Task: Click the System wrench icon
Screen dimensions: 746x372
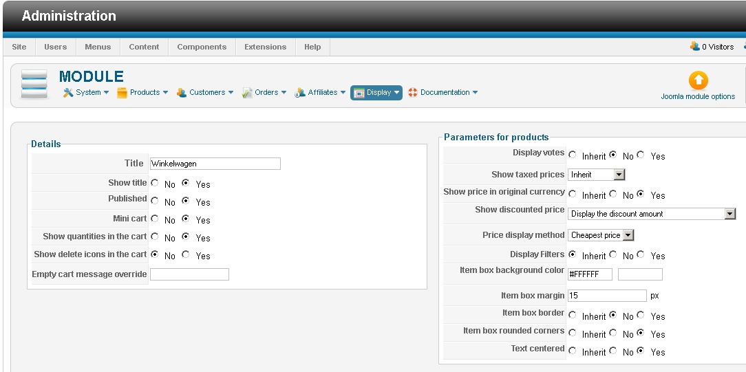Action: pos(68,93)
